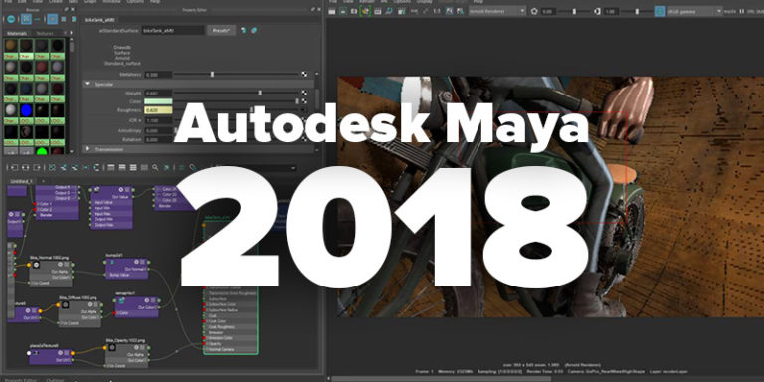Collapse the Specular section

88,84
